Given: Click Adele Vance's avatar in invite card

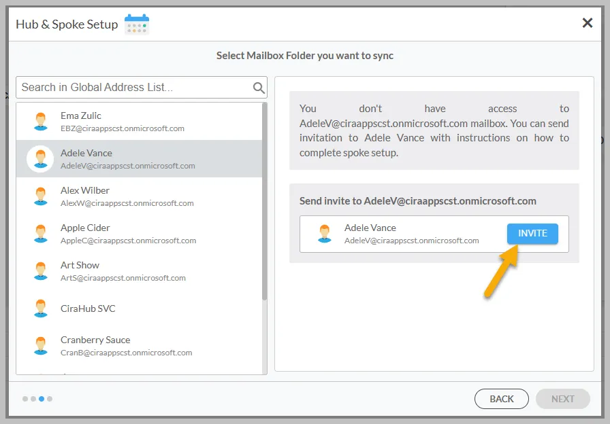Looking at the screenshot, I should pos(325,234).
